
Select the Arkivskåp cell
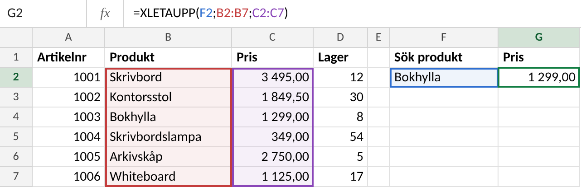(x=168, y=156)
